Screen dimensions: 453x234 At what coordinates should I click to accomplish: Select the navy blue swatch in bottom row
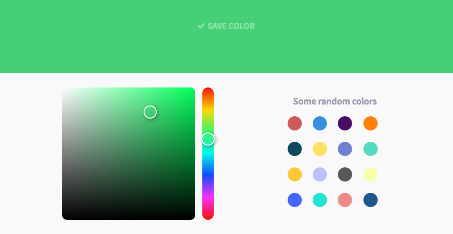pos(371,200)
